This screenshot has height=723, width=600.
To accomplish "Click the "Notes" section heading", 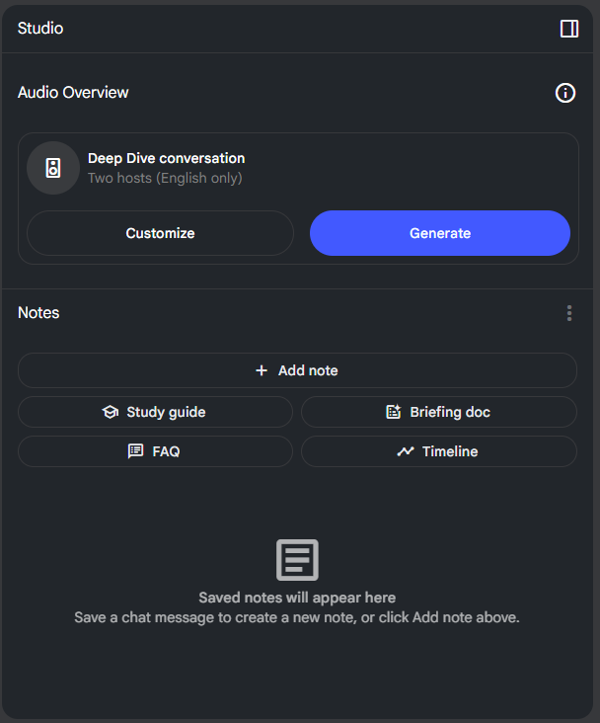I will [x=38, y=313].
